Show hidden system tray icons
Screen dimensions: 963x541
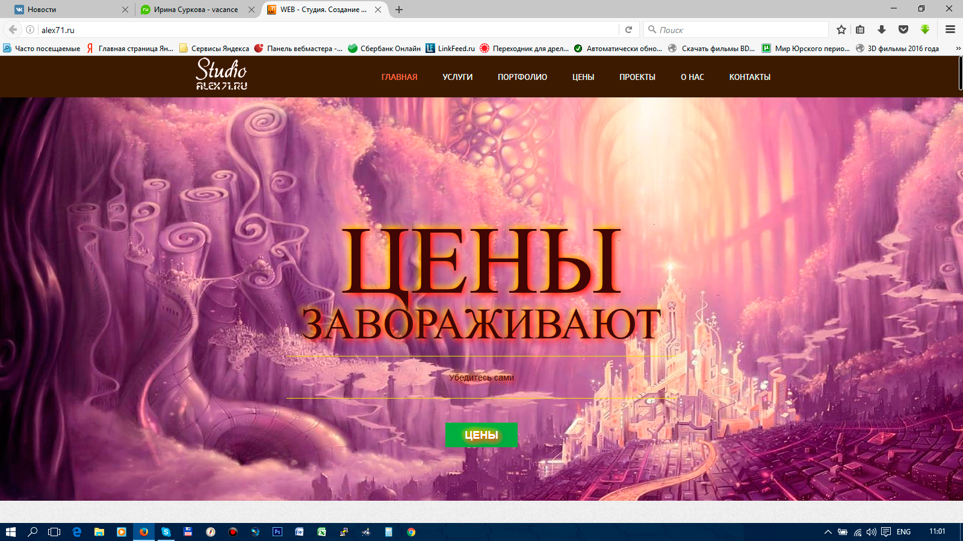click(x=828, y=532)
